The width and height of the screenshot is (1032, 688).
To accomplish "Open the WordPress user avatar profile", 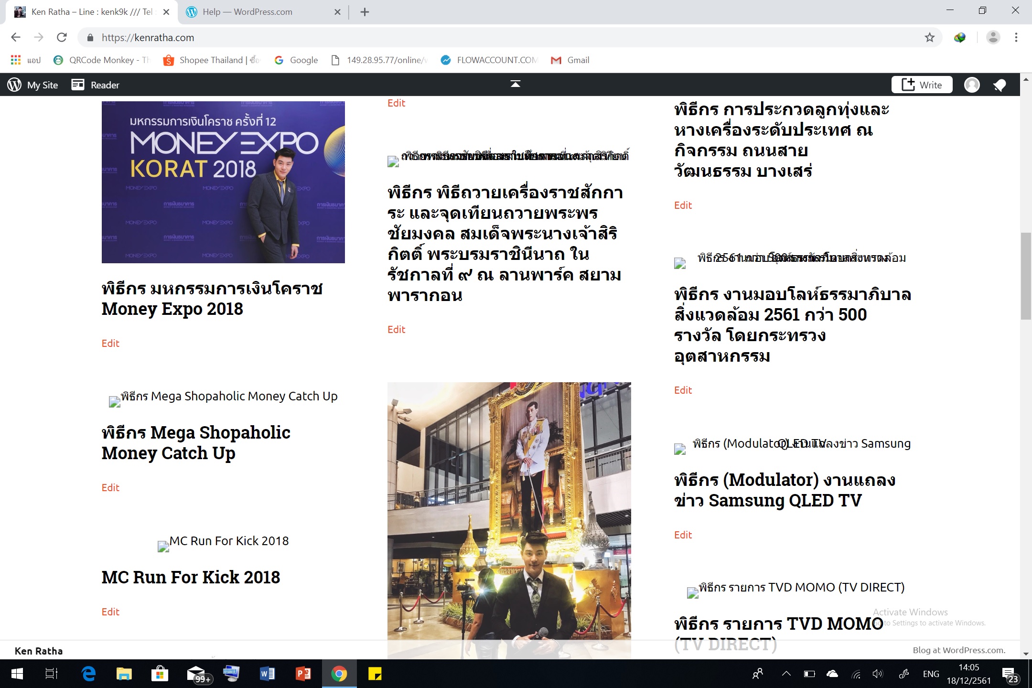I will click(972, 85).
